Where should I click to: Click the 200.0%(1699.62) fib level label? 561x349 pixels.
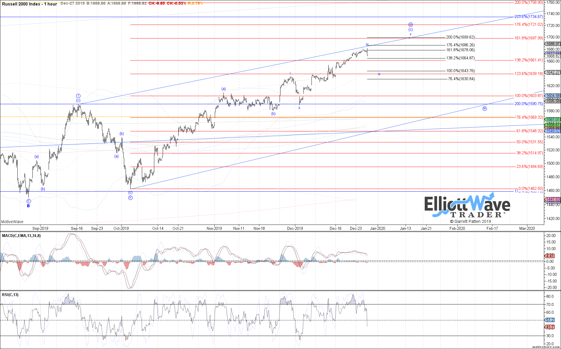pyautogui.click(x=460, y=37)
